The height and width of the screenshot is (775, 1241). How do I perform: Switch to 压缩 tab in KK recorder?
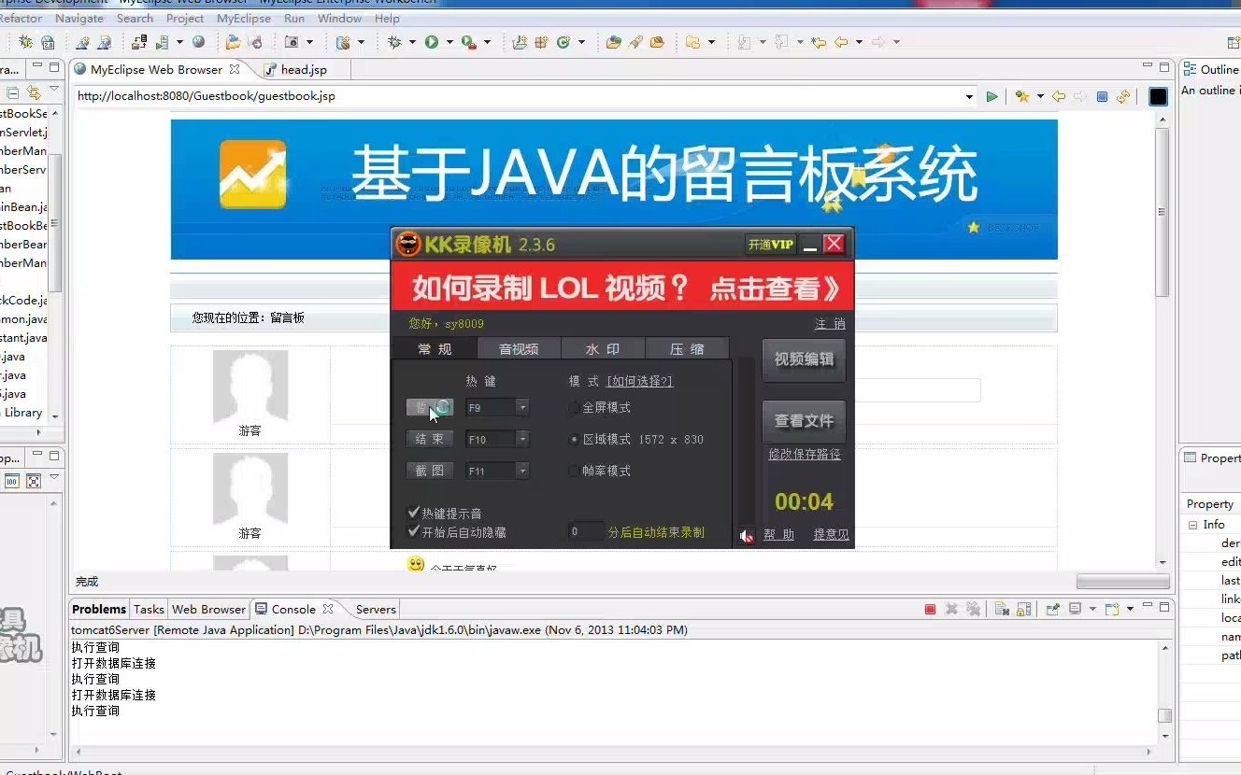(687, 349)
